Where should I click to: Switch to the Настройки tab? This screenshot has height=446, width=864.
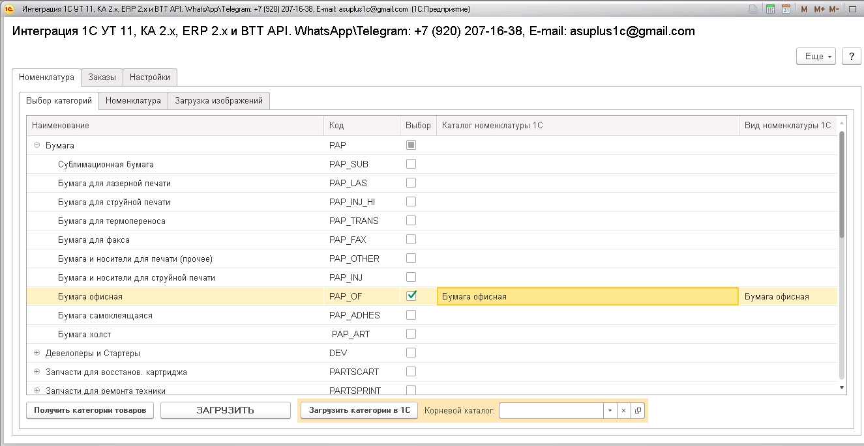(150, 77)
